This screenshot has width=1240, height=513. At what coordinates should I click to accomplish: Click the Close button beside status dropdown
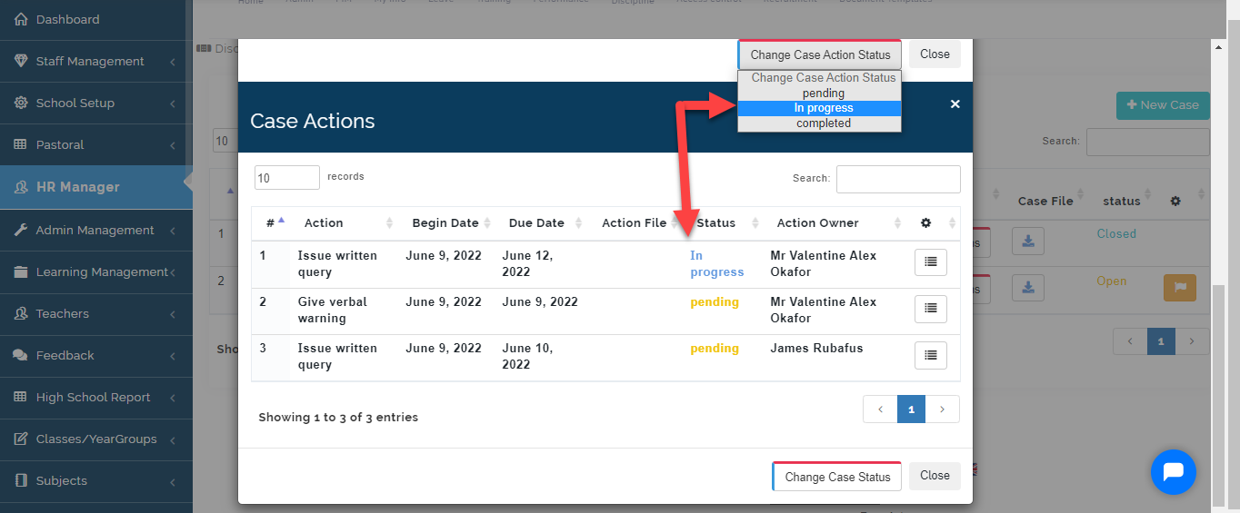935,54
